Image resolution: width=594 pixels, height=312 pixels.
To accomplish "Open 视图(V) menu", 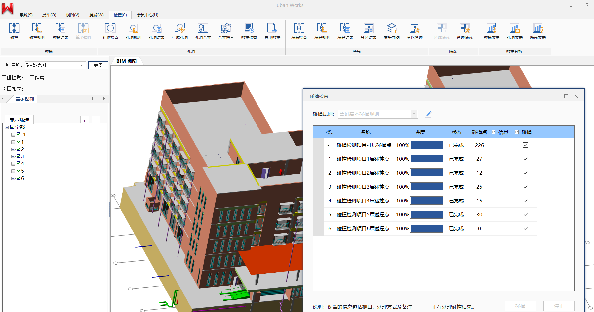I will 72,15.
